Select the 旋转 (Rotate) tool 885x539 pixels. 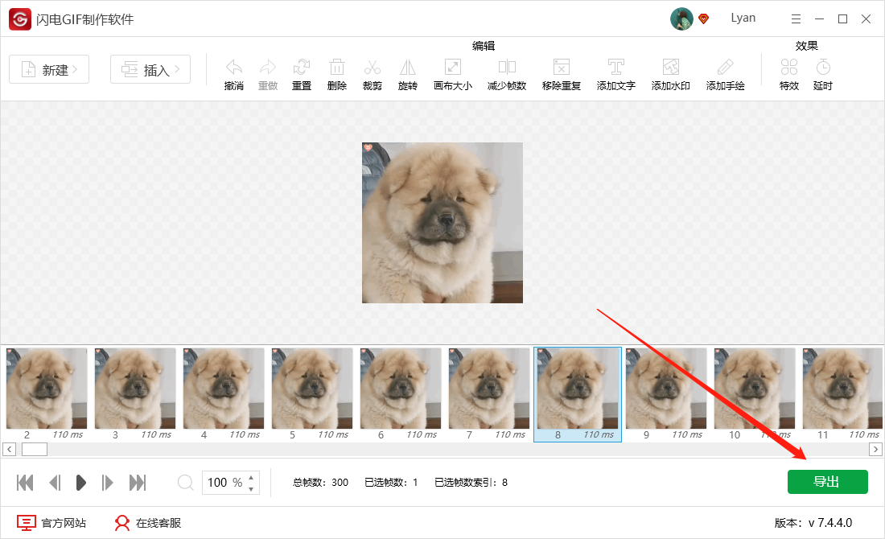(407, 71)
